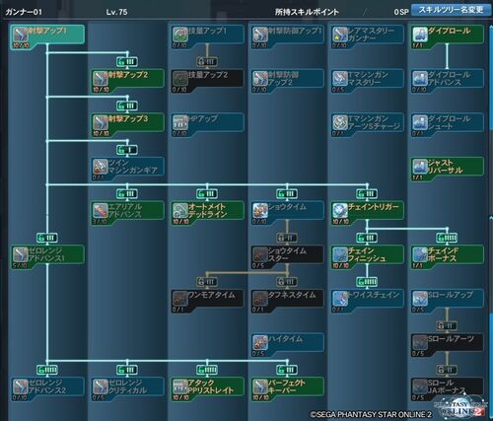
Task: Click the SロールJAボーナス skill name
Action: point(447,386)
